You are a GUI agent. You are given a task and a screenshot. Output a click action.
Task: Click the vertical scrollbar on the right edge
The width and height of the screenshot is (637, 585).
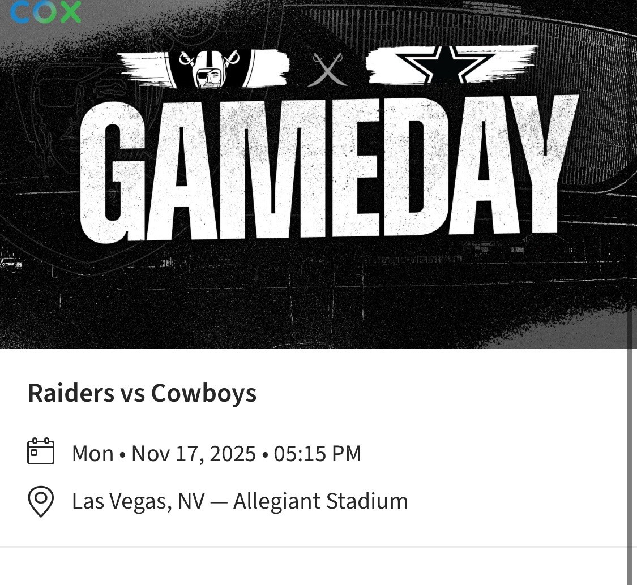(x=629, y=453)
